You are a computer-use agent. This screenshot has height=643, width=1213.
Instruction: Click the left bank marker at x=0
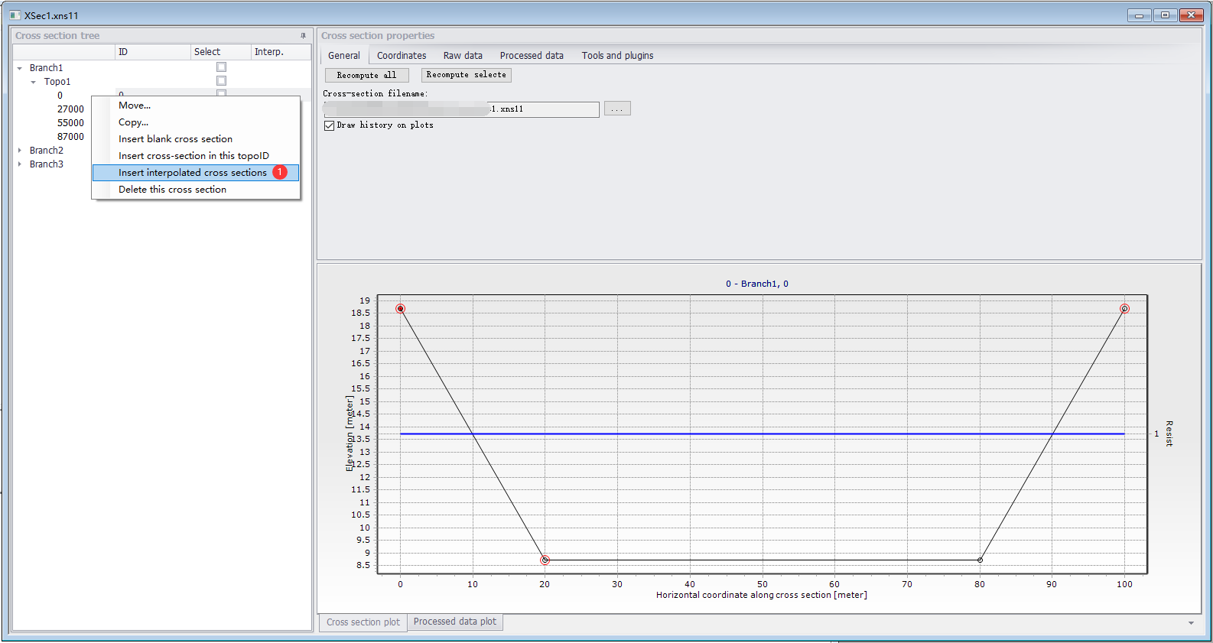pyautogui.click(x=400, y=309)
